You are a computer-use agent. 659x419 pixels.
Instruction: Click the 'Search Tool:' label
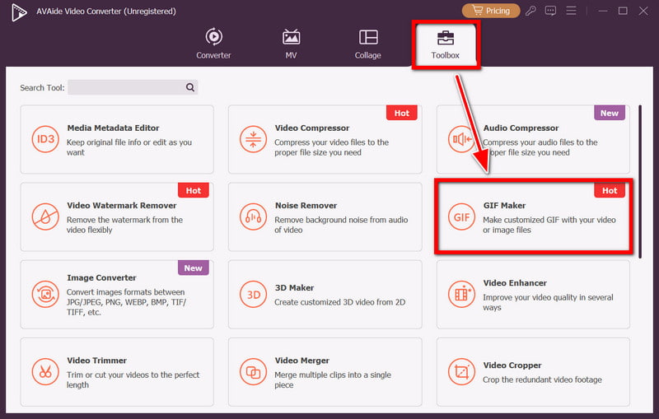pyautogui.click(x=42, y=88)
